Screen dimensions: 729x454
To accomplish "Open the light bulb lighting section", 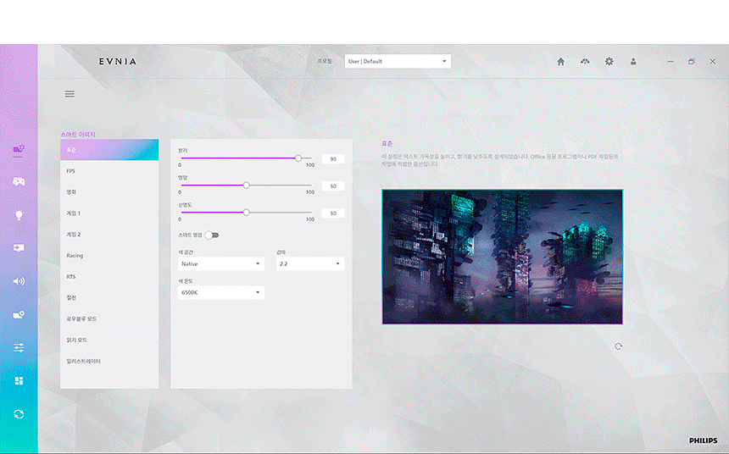I will pyautogui.click(x=19, y=215).
